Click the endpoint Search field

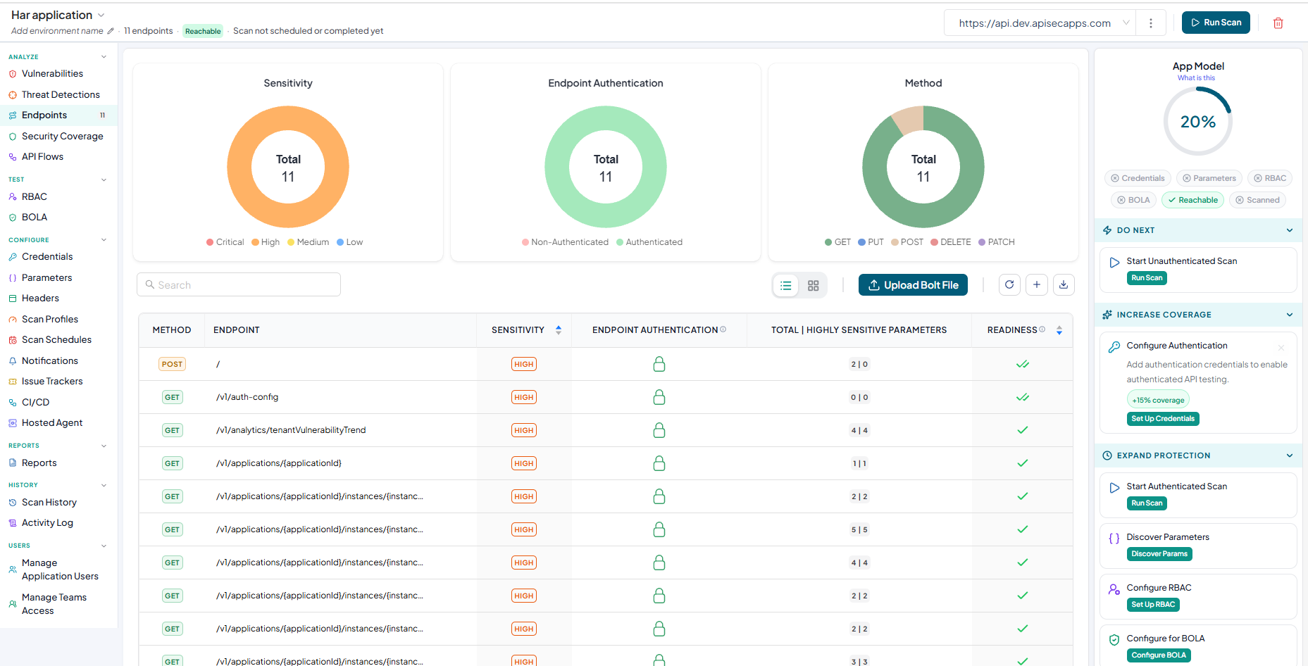239,285
